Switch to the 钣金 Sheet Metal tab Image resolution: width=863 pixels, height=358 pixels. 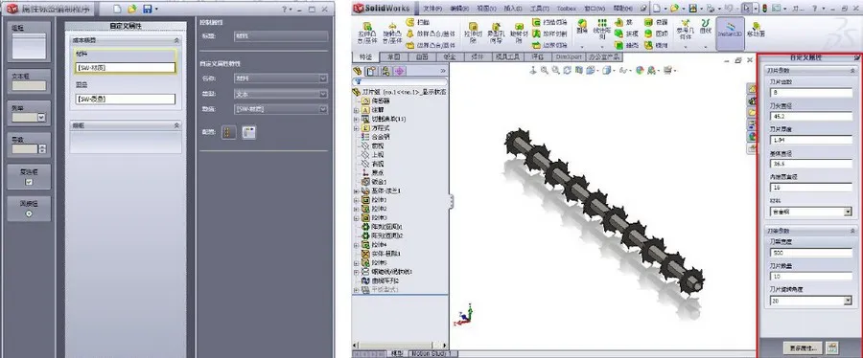(x=450, y=56)
